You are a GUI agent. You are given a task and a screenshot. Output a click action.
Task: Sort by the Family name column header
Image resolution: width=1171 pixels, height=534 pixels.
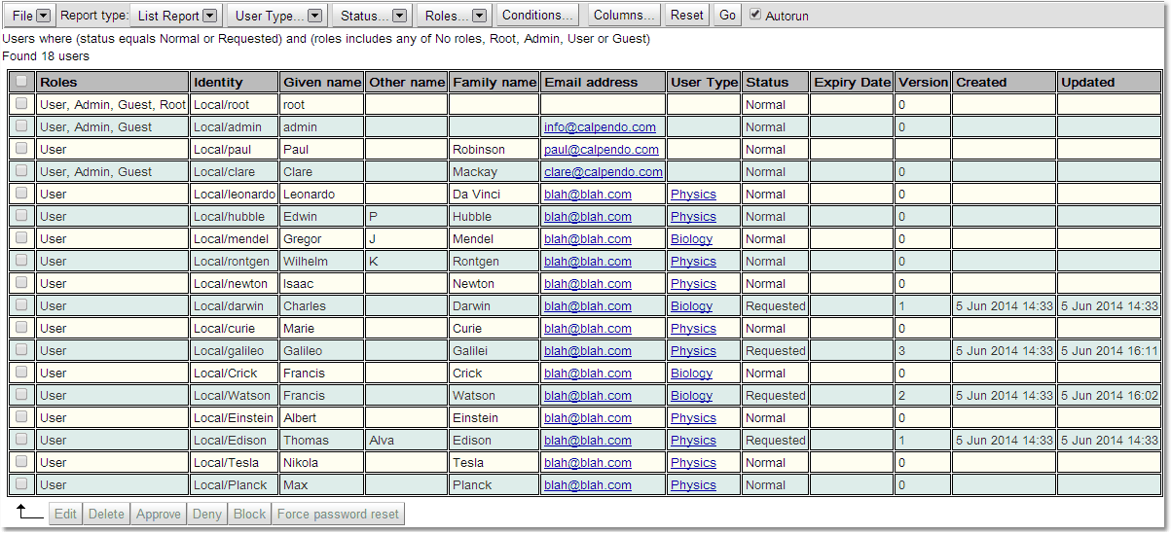(x=494, y=83)
